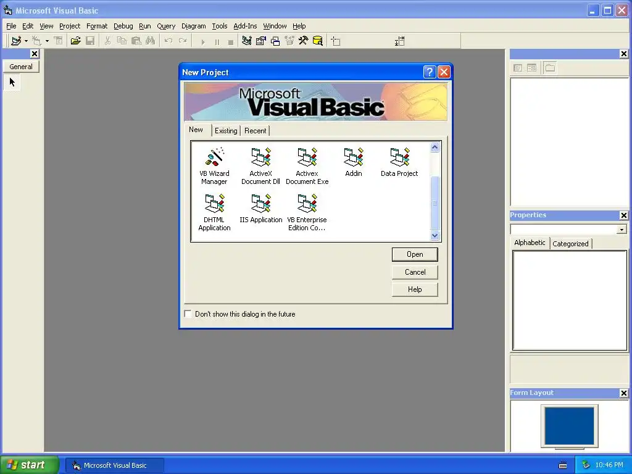Screen dimensions: 632x474
Task: Click the Menu Editor toolbar icon
Action: point(59,41)
